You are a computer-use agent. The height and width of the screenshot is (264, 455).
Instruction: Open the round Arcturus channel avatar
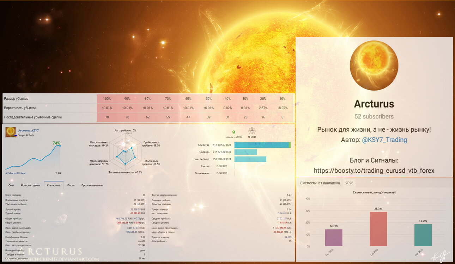click(374, 66)
